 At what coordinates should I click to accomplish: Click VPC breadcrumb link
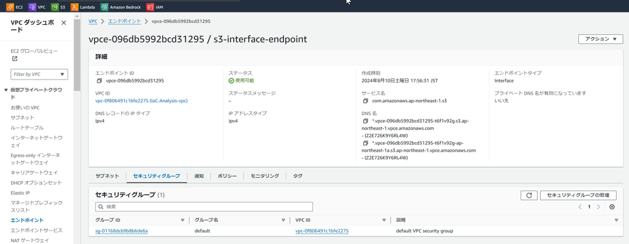93,21
